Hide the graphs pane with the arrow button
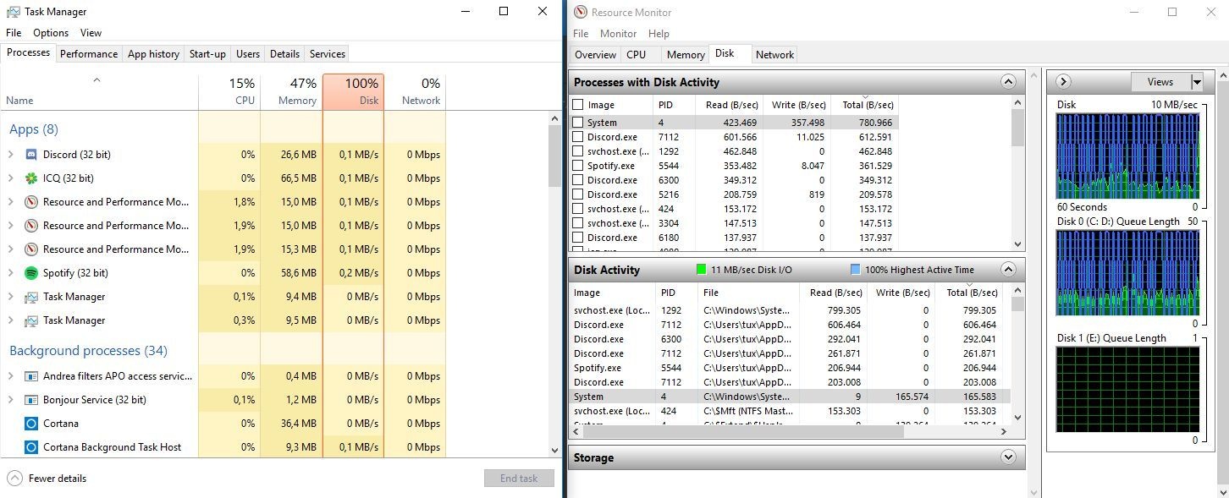The width and height of the screenshot is (1229, 498). (1064, 82)
